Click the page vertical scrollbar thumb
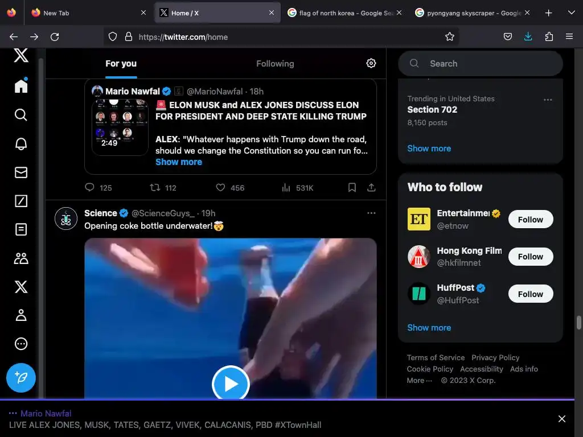Image resolution: width=583 pixels, height=437 pixels. coord(578,323)
